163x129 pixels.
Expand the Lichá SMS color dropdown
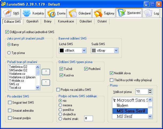click(84, 50)
